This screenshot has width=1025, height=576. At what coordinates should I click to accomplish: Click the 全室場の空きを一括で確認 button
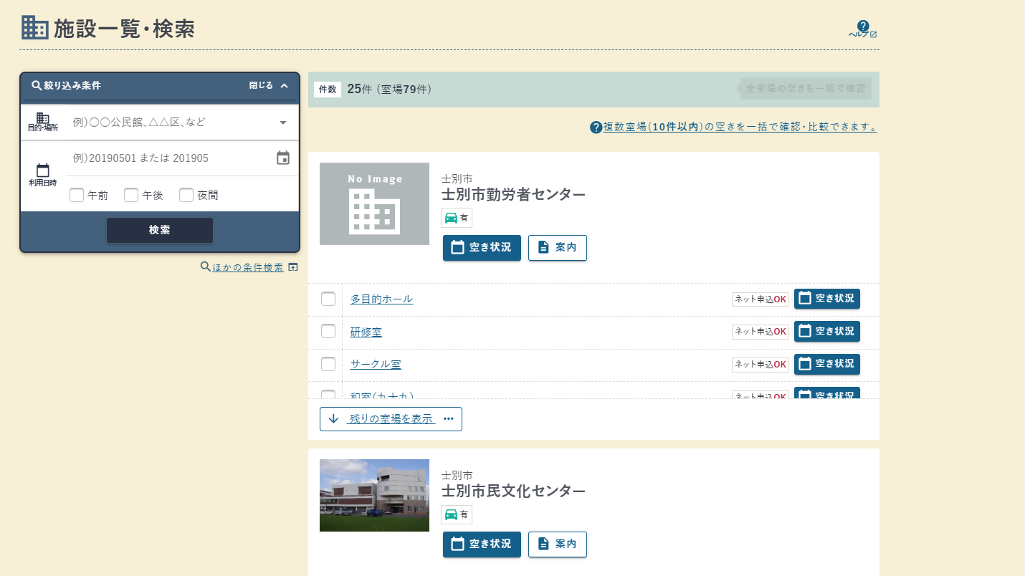point(804,89)
